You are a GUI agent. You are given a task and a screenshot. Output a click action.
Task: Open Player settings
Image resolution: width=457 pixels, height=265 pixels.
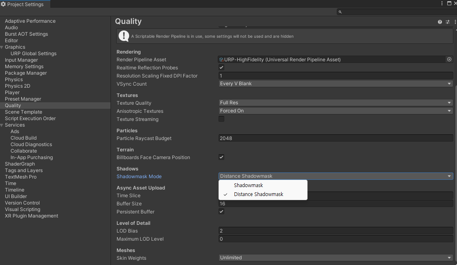12,93
